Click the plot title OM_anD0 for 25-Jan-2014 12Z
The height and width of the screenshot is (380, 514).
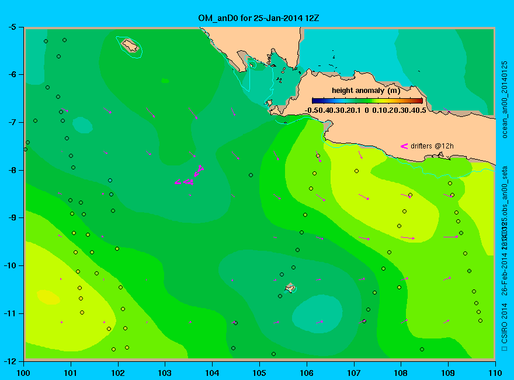click(258, 18)
